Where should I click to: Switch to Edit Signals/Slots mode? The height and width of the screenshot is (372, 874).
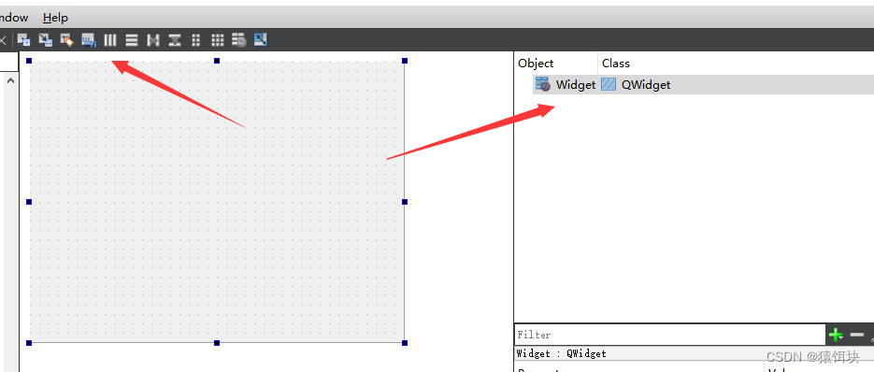point(46,39)
